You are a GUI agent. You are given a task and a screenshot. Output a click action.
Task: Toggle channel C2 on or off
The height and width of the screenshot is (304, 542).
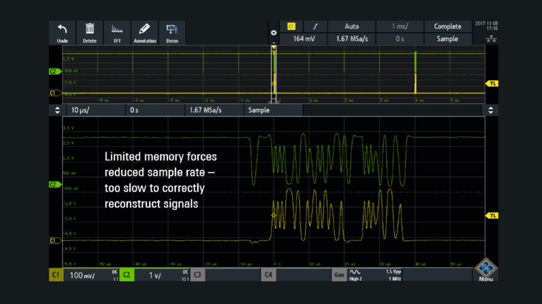click(127, 275)
